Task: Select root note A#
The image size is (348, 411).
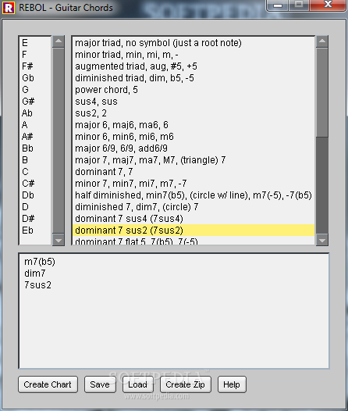Action: [x=35, y=137]
